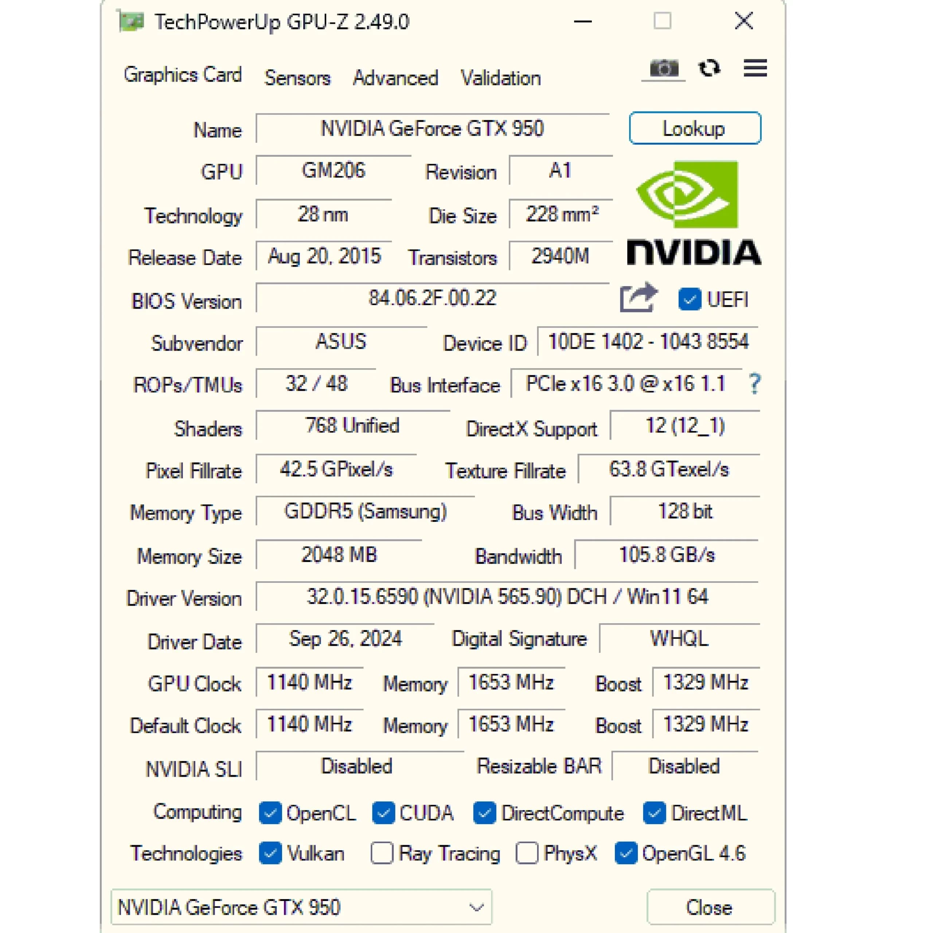This screenshot has width=933, height=933.
Task: Click the Default Clock value 1140 MHz
Action: (x=309, y=724)
